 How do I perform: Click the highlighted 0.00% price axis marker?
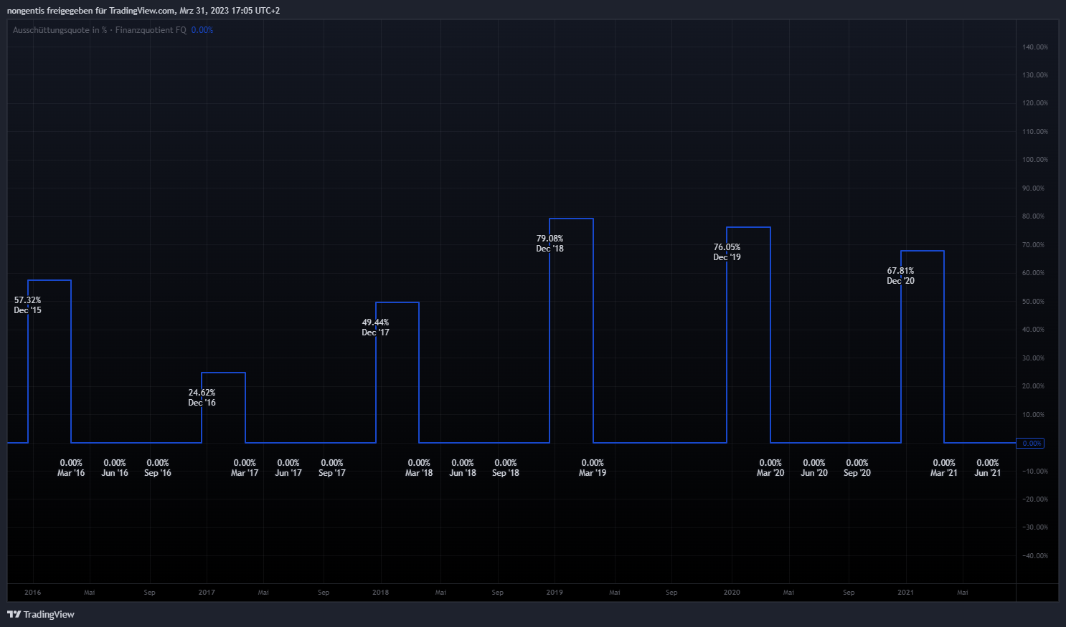pyautogui.click(x=1031, y=444)
